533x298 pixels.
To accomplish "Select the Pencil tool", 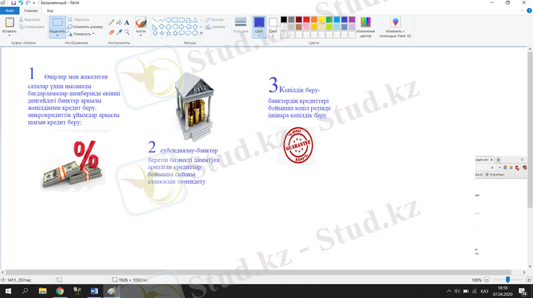I will (111, 23).
